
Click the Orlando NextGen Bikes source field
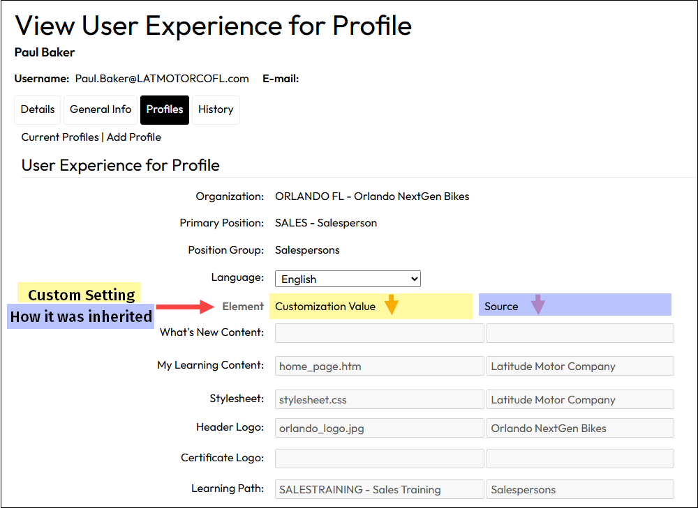[x=579, y=429]
